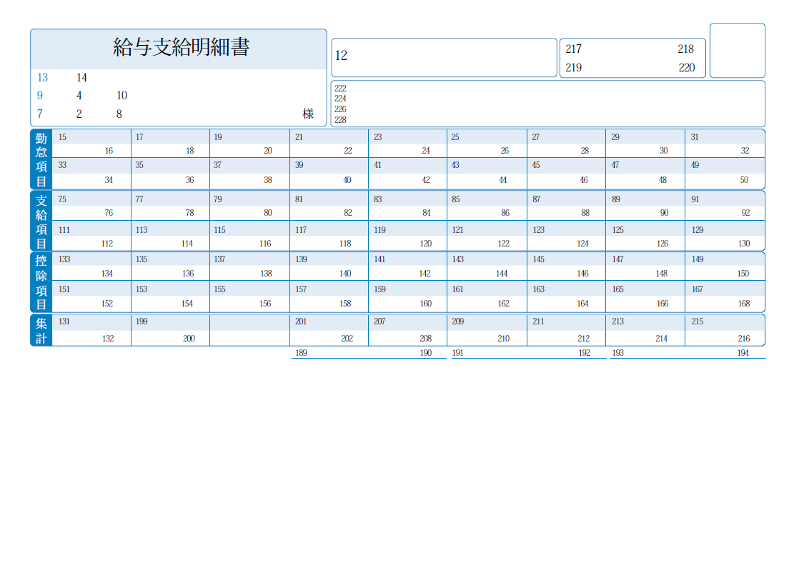This screenshot has height=563, width=799.
Task: Select field 217 in the upper right box
Action: click(573, 49)
